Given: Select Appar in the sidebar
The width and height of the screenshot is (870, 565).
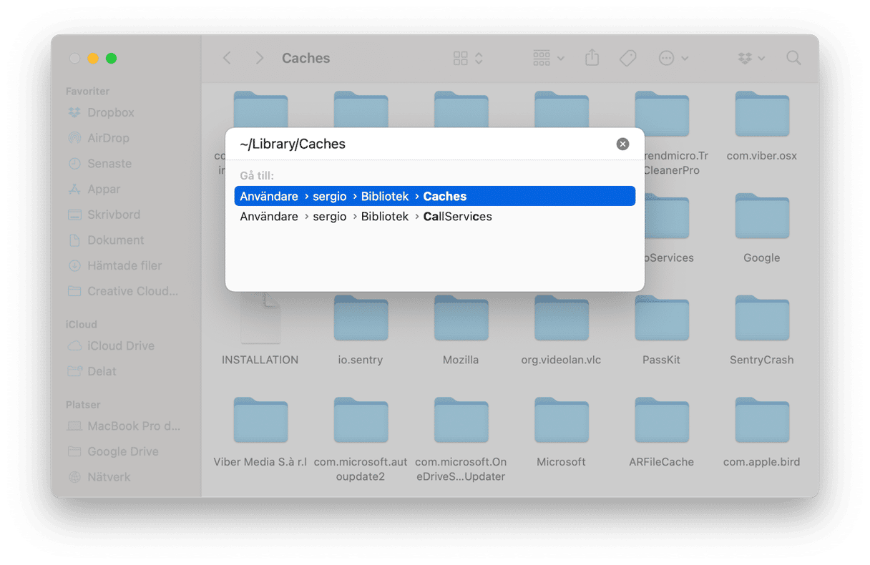Looking at the screenshot, I should coord(94,190).
